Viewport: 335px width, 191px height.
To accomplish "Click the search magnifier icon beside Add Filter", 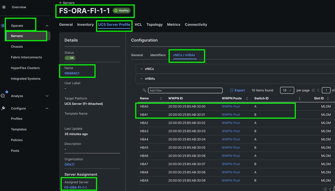I will (x=144, y=90).
